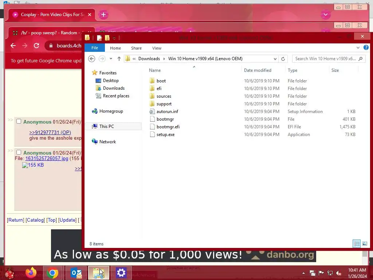Viewport: 373px width, 280px height.
Task: Open the 155 KB image thumbnail
Action: click(x=33, y=165)
